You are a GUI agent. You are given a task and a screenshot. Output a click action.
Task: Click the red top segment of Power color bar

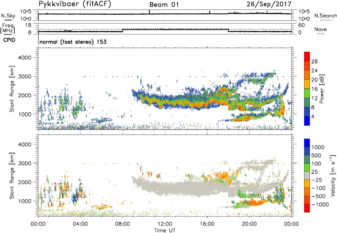coord(307,56)
